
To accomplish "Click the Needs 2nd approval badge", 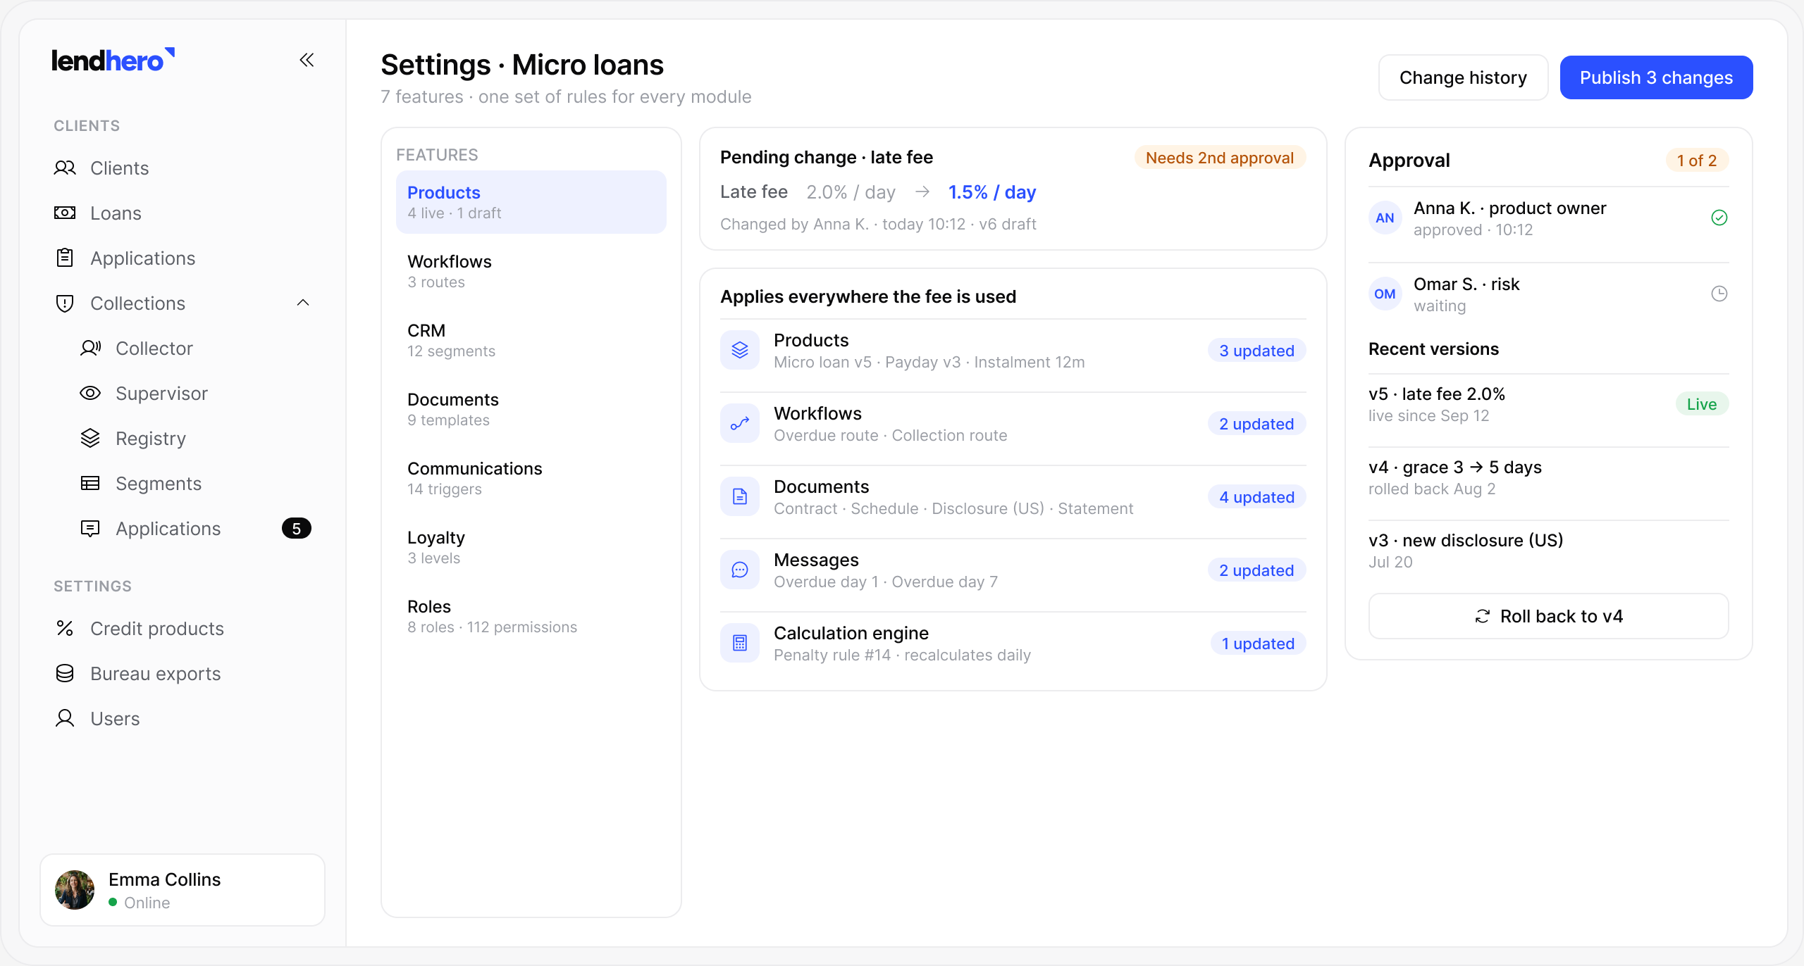I will click(x=1220, y=158).
